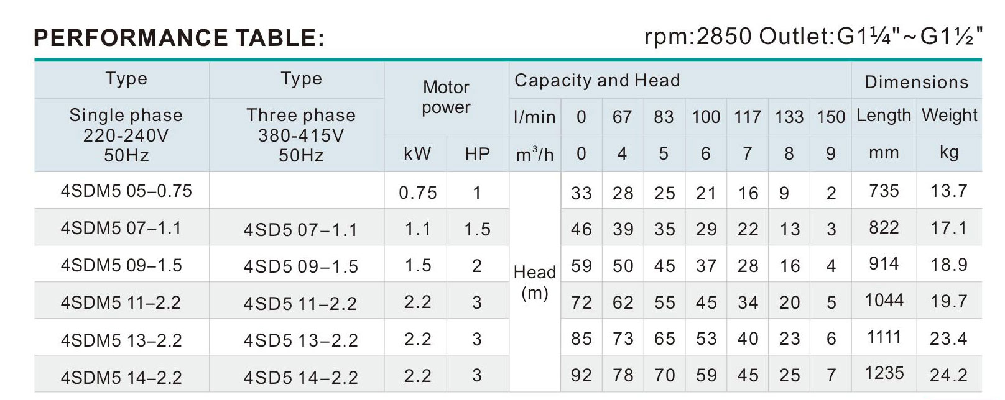Select the Head (m) label cell
Image resolution: width=1005 pixels, height=400 pixels.
point(534,282)
